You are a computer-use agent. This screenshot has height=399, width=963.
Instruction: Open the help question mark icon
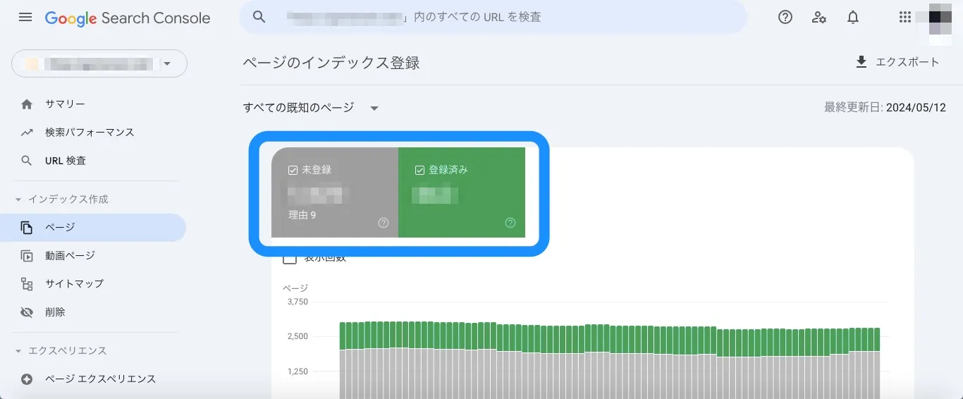point(785,18)
